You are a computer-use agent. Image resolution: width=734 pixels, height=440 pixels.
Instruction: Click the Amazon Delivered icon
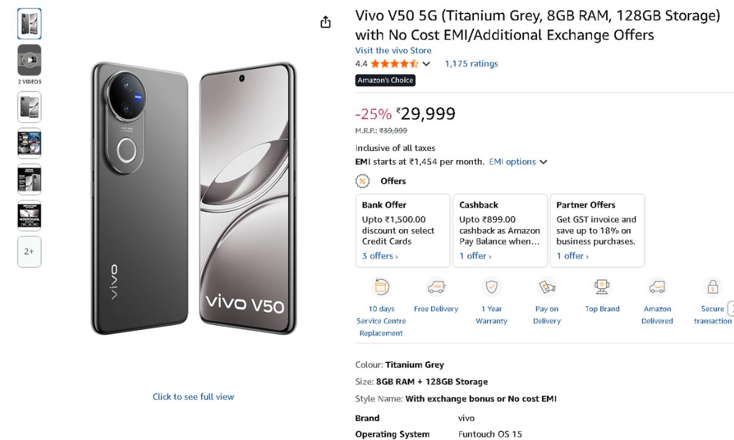click(657, 287)
